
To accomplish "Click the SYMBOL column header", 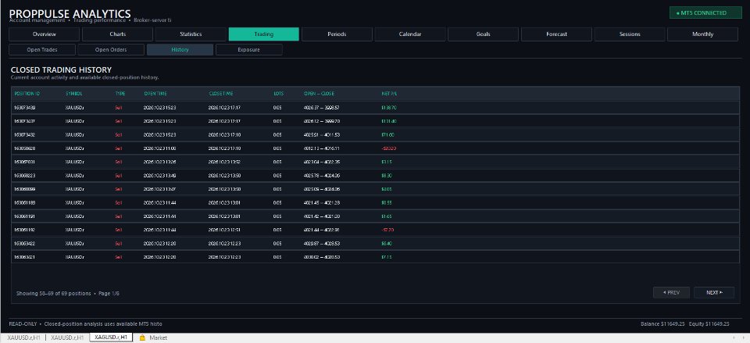I will (74, 93).
